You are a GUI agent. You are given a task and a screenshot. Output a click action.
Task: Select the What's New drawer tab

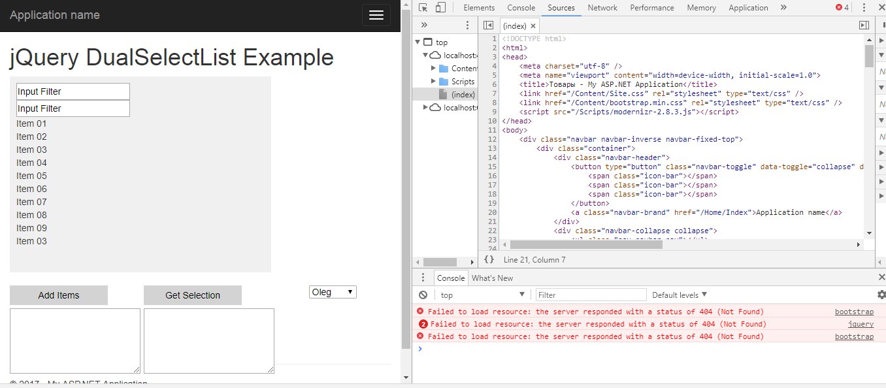tap(492, 278)
